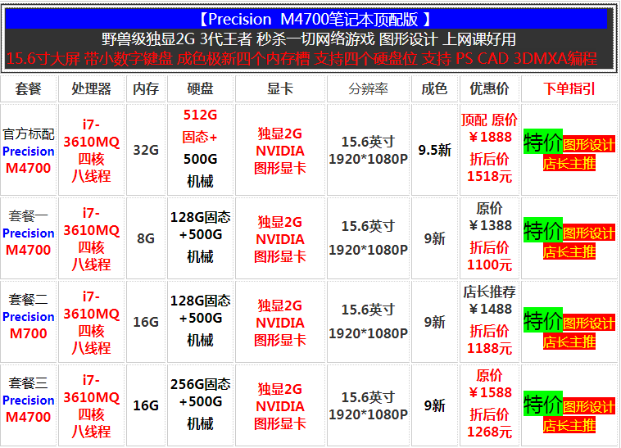Click the 8G memory cell

(x=146, y=238)
